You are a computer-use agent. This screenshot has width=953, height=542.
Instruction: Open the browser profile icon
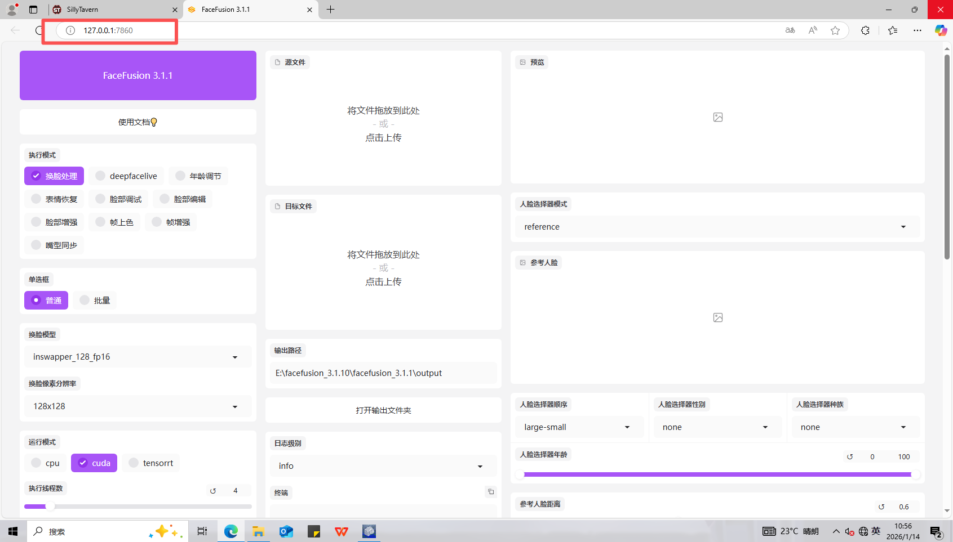click(11, 10)
